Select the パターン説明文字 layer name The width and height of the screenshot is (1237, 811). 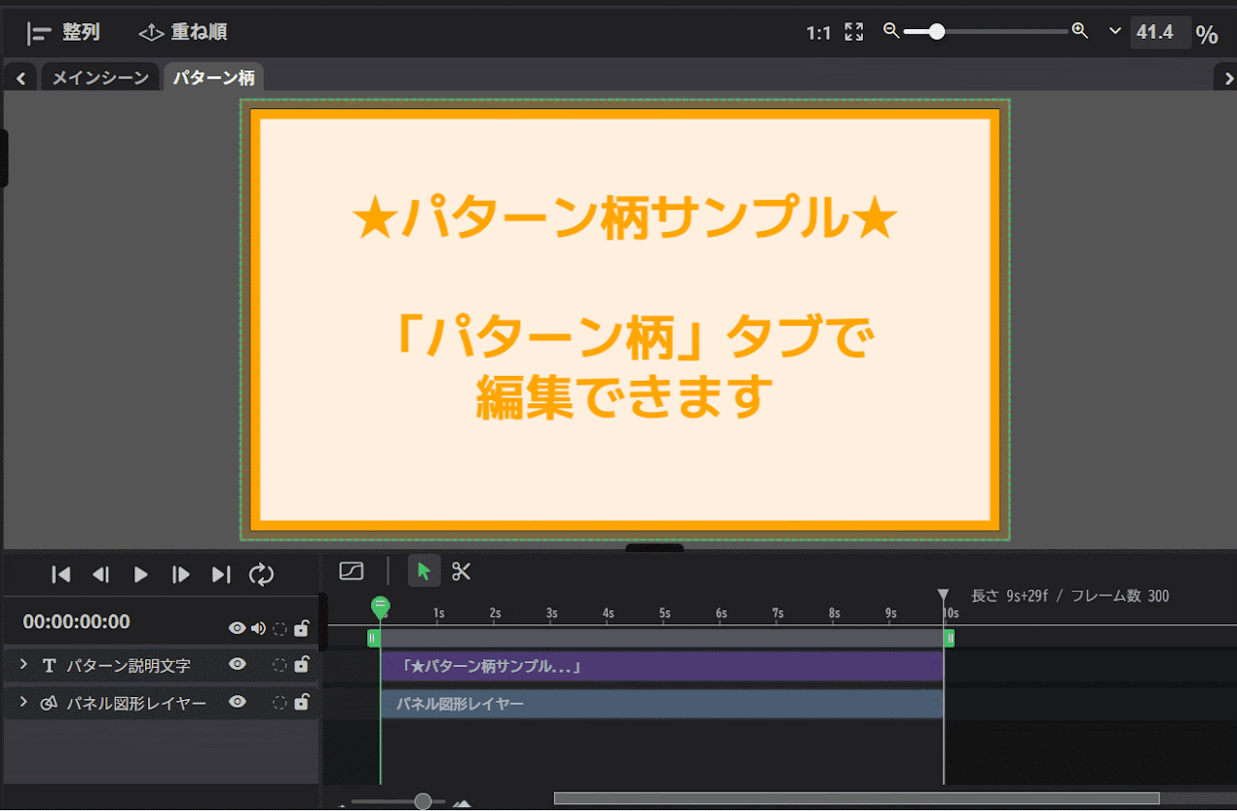click(x=129, y=665)
